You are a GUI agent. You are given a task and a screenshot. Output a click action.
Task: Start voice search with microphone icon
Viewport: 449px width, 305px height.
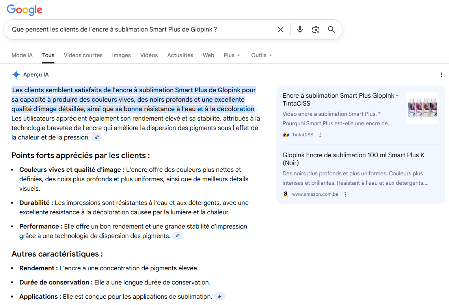(x=300, y=30)
